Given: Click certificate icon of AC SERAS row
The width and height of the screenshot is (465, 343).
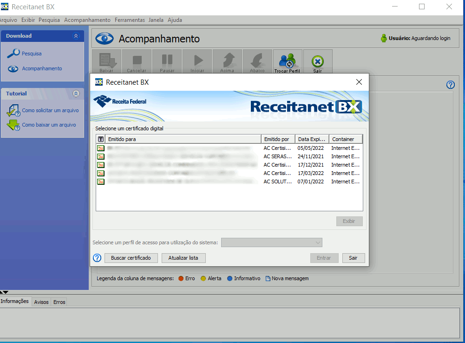Looking at the screenshot, I should pos(101,156).
